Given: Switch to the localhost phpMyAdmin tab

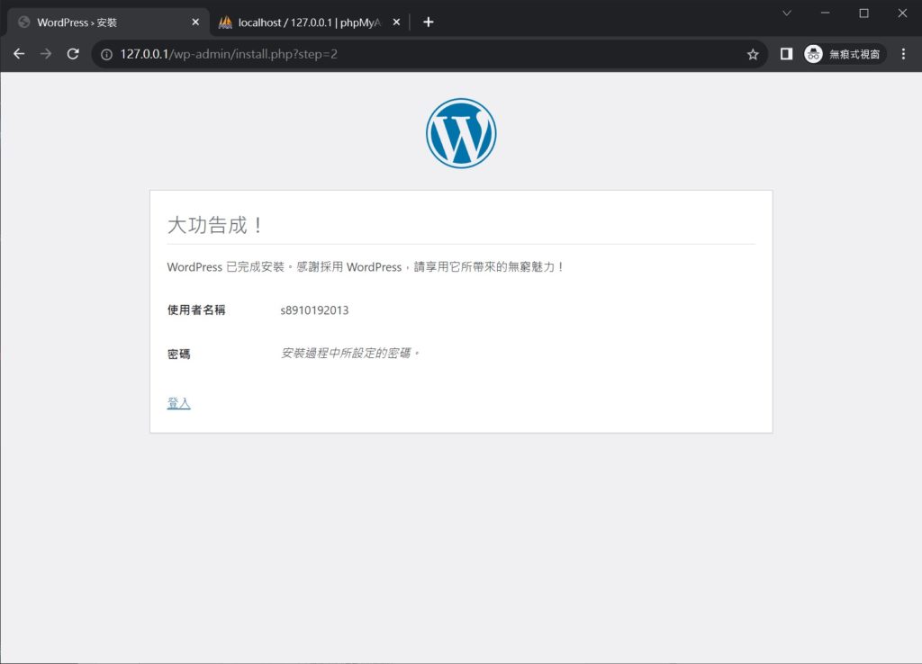Looking at the screenshot, I should 310,22.
